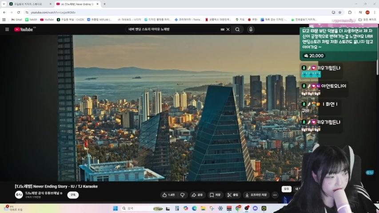
Task: Clear the search text with X icon
Action: point(228,29)
